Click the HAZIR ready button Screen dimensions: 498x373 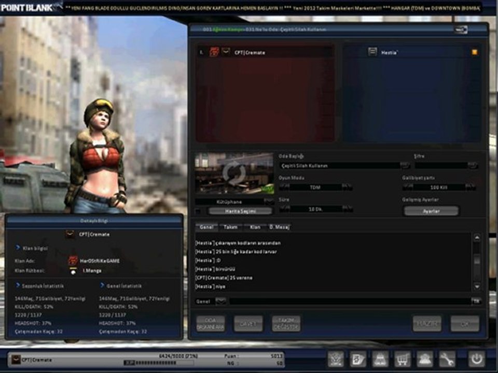(x=427, y=324)
